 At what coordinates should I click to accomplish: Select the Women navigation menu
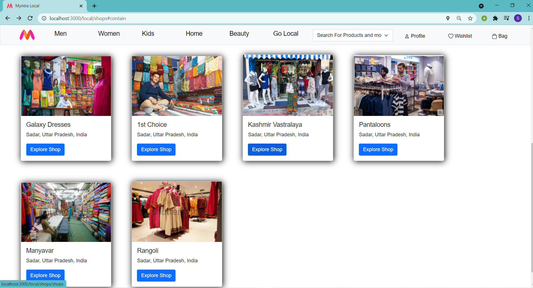(109, 33)
